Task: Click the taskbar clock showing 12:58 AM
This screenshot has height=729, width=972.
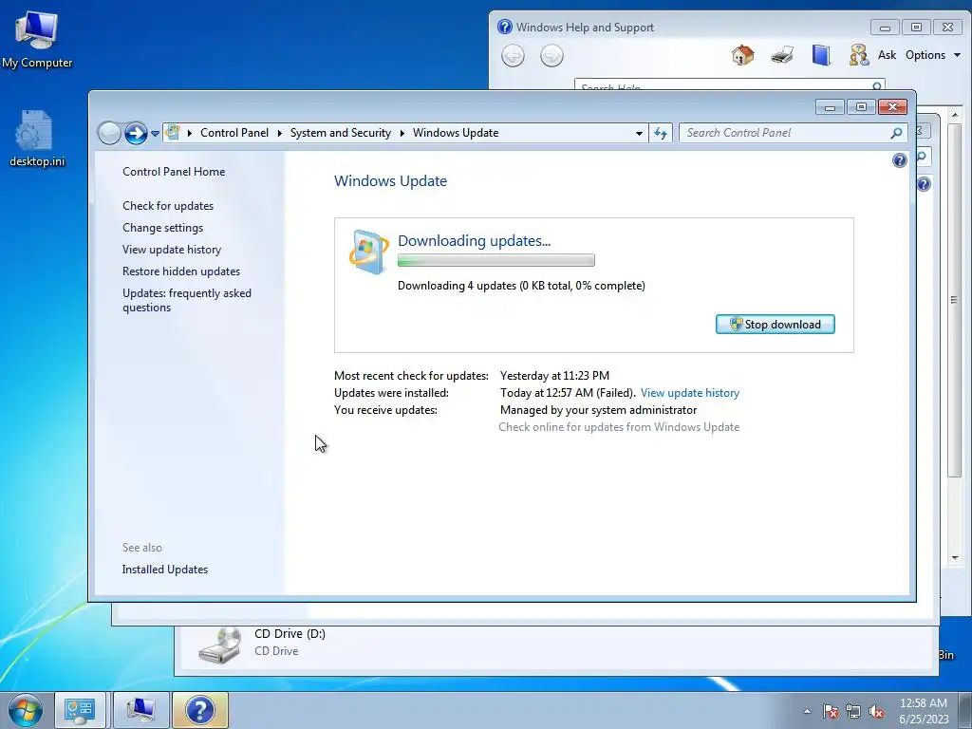Action: (924, 711)
